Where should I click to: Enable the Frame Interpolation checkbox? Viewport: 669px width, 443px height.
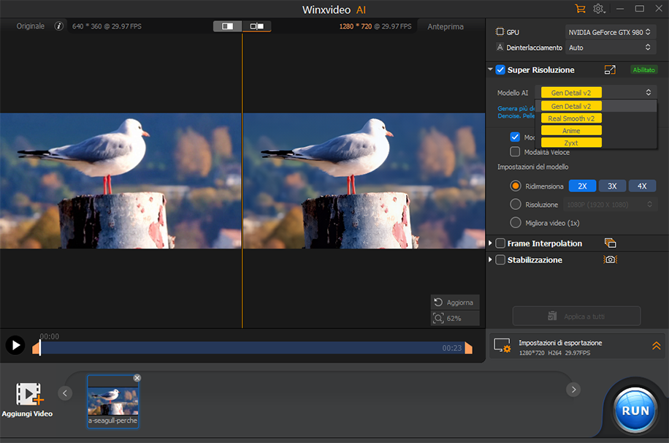[x=500, y=243]
